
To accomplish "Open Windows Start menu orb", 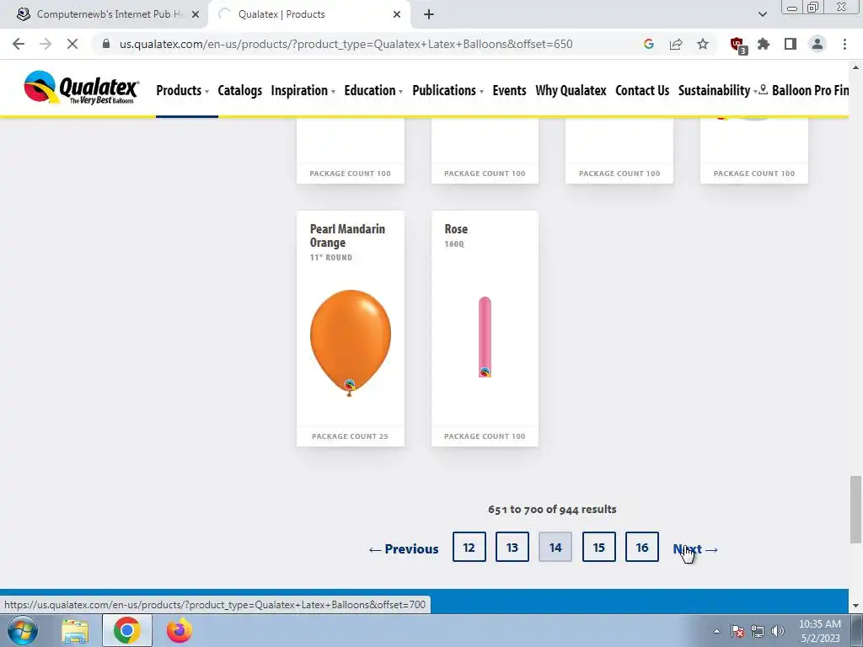I will (x=23, y=630).
